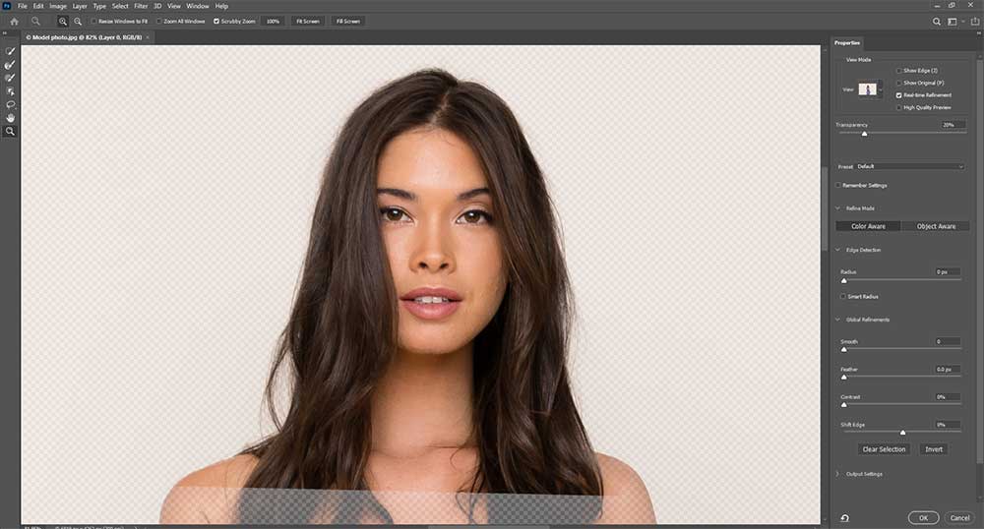Click the Fit Screen button
The image size is (984, 529).
[307, 22]
